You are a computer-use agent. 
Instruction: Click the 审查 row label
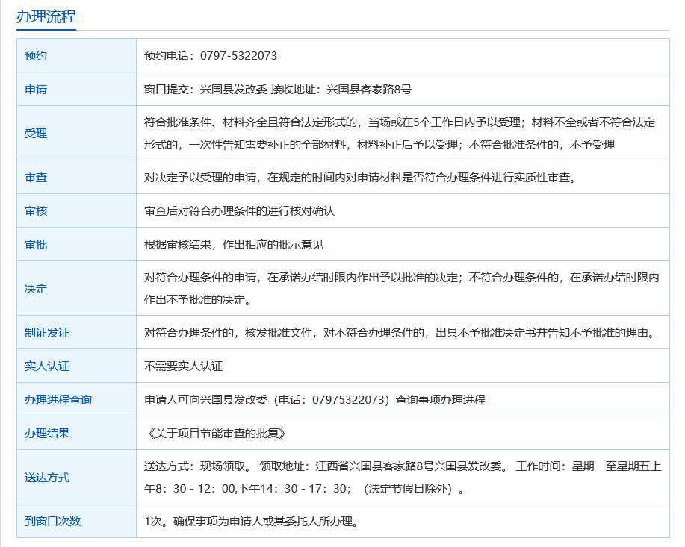(36, 178)
